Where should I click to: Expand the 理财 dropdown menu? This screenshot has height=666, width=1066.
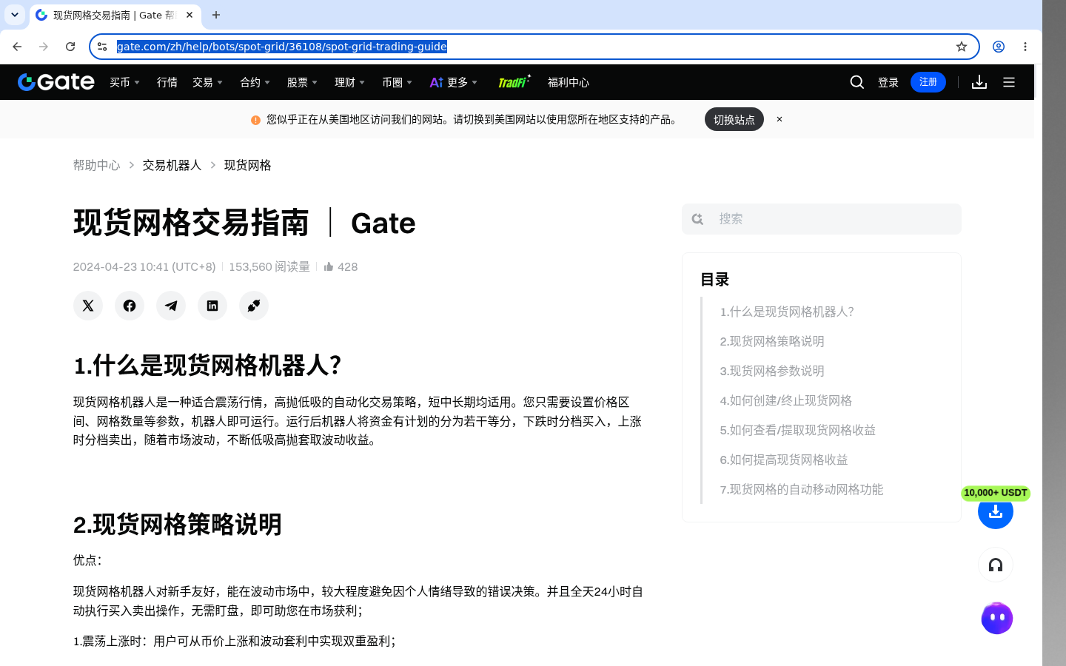(x=349, y=82)
